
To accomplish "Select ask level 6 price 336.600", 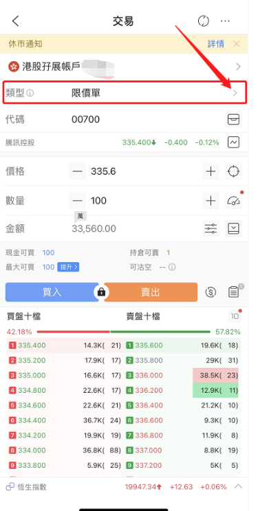I will click(x=149, y=420).
